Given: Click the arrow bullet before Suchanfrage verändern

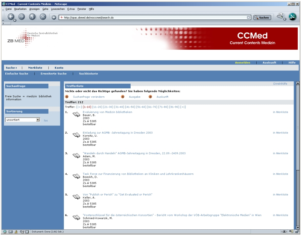Looking at the screenshot, I should coord(67,97).
